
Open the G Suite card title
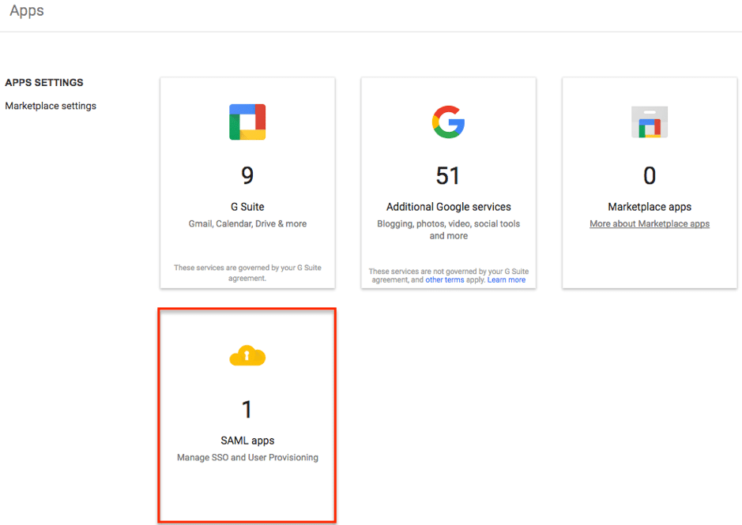tap(247, 207)
